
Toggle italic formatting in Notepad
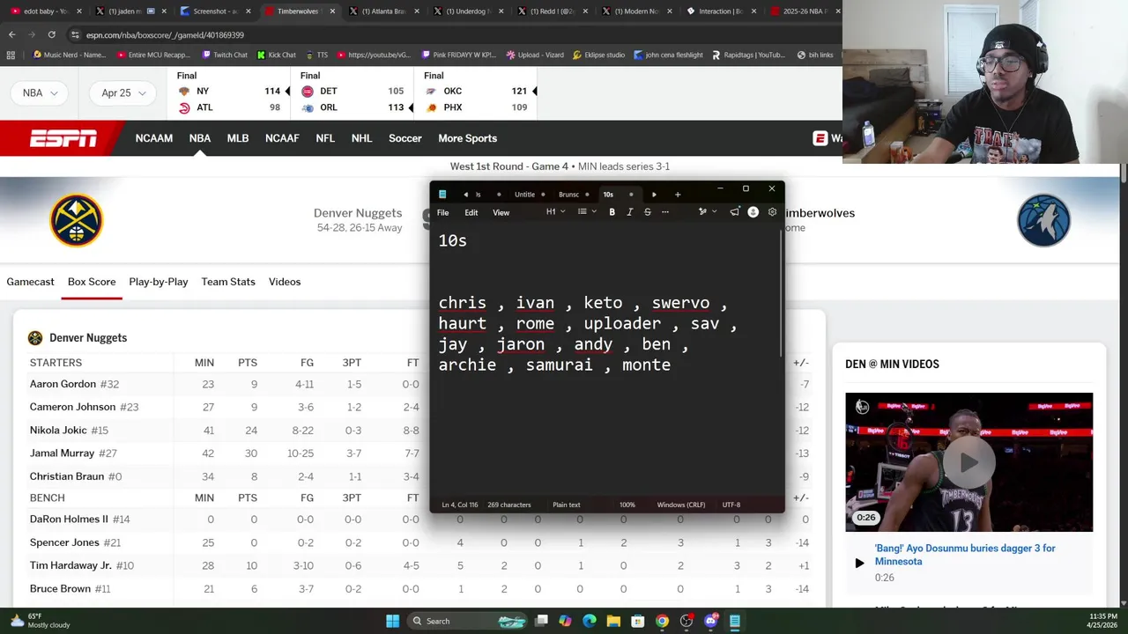coord(629,212)
